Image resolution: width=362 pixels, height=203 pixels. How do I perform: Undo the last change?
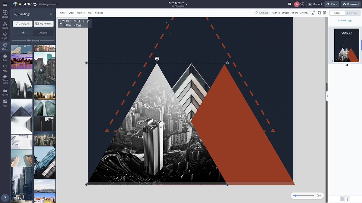coord(35,4)
